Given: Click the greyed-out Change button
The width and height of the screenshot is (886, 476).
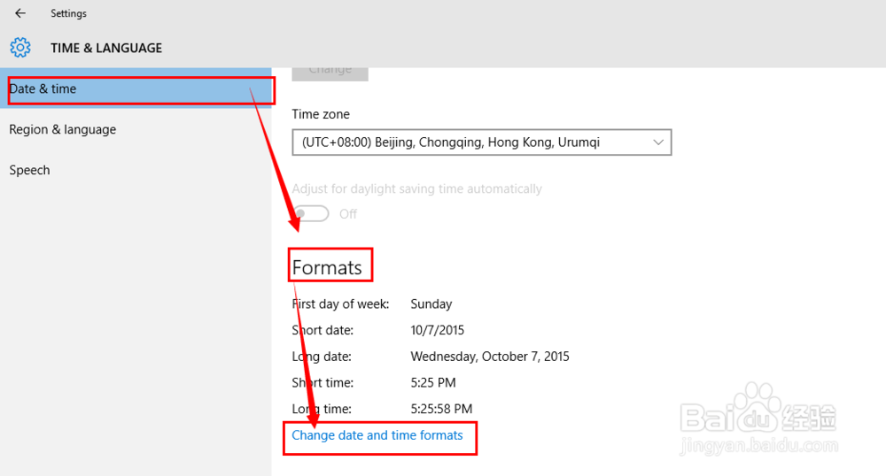Looking at the screenshot, I should click(x=330, y=73).
